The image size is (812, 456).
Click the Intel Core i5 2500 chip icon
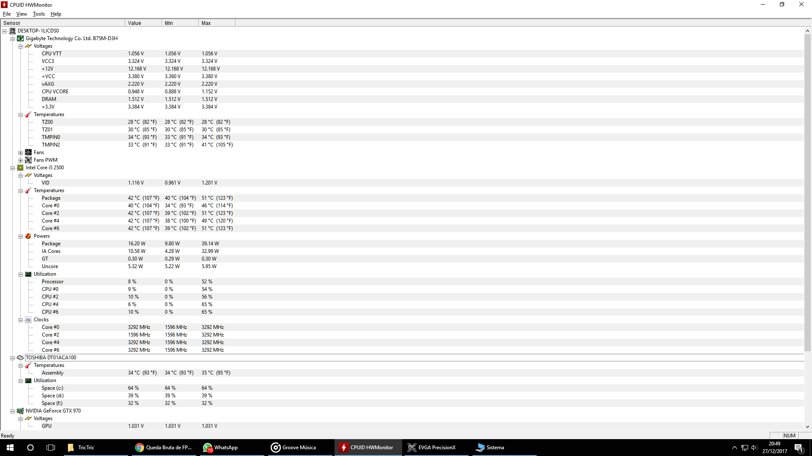coord(20,168)
